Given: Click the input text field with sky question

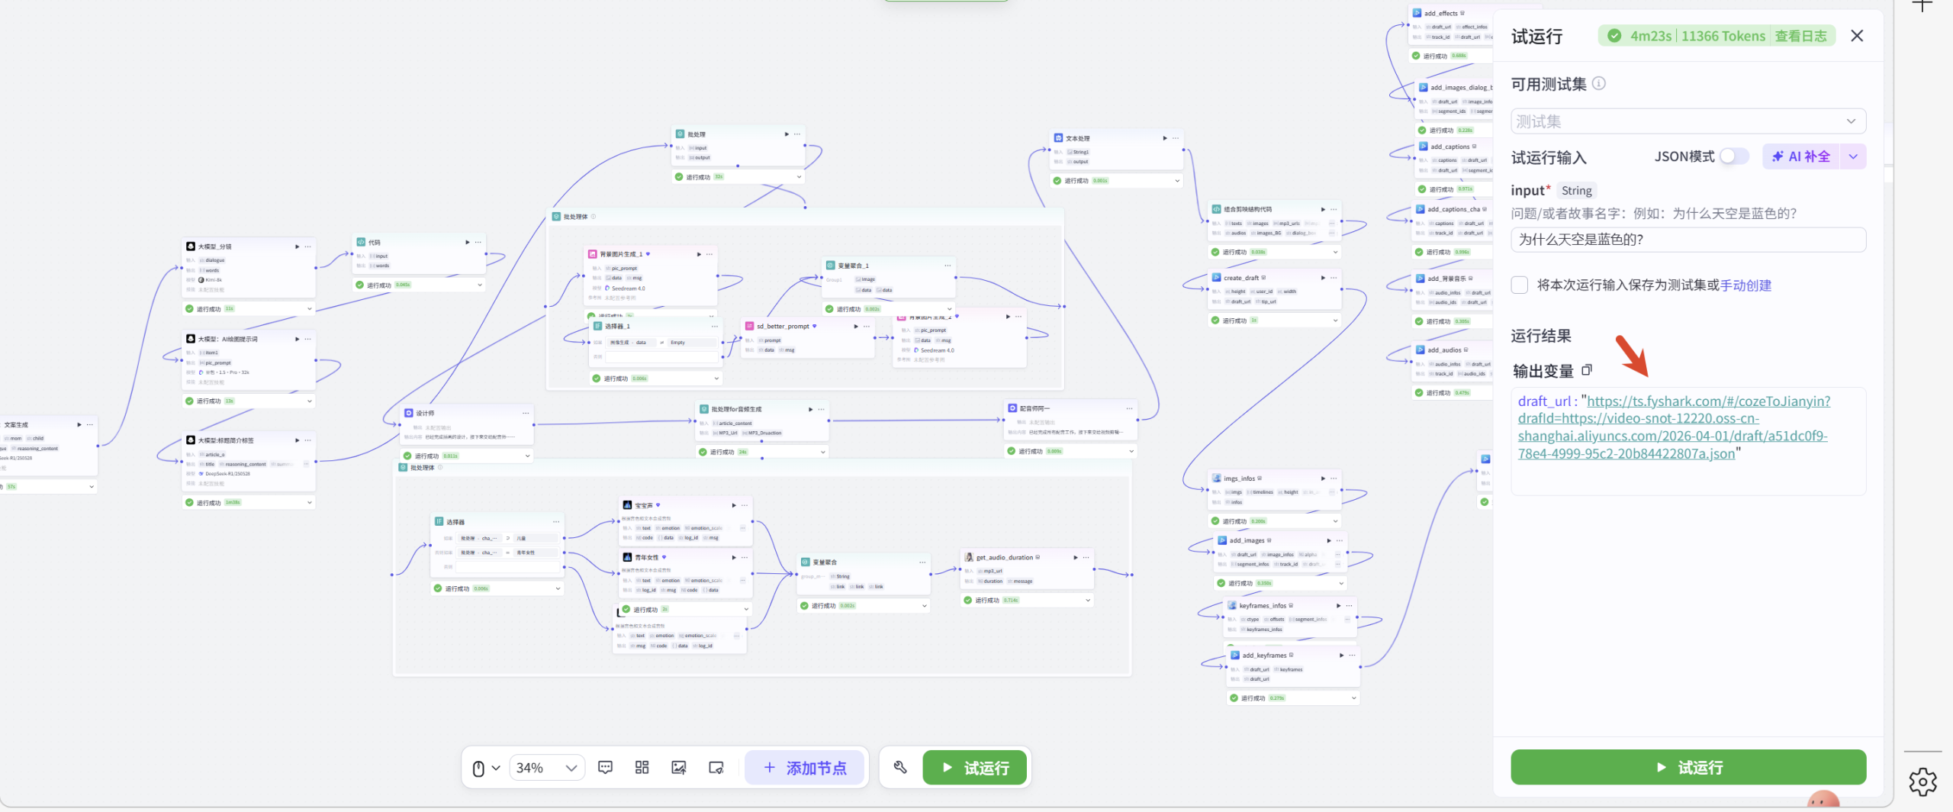Looking at the screenshot, I should click(1688, 240).
